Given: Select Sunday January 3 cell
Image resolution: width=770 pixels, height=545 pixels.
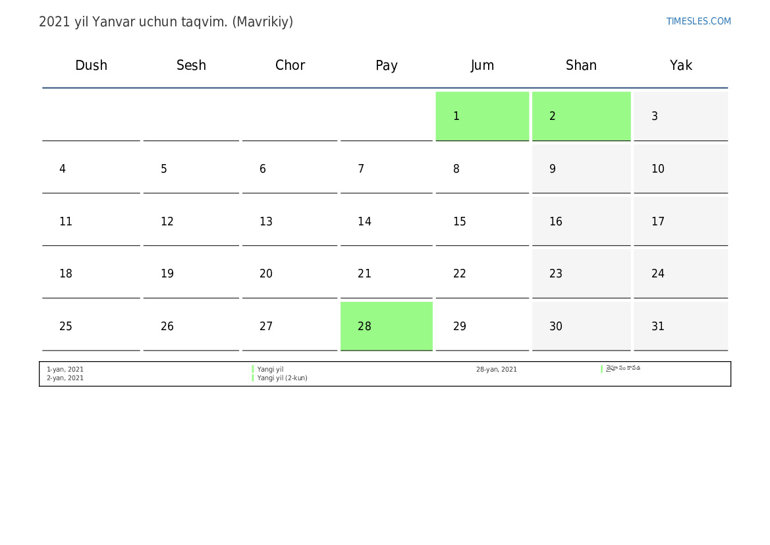Looking at the screenshot, I should click(680, 116).
